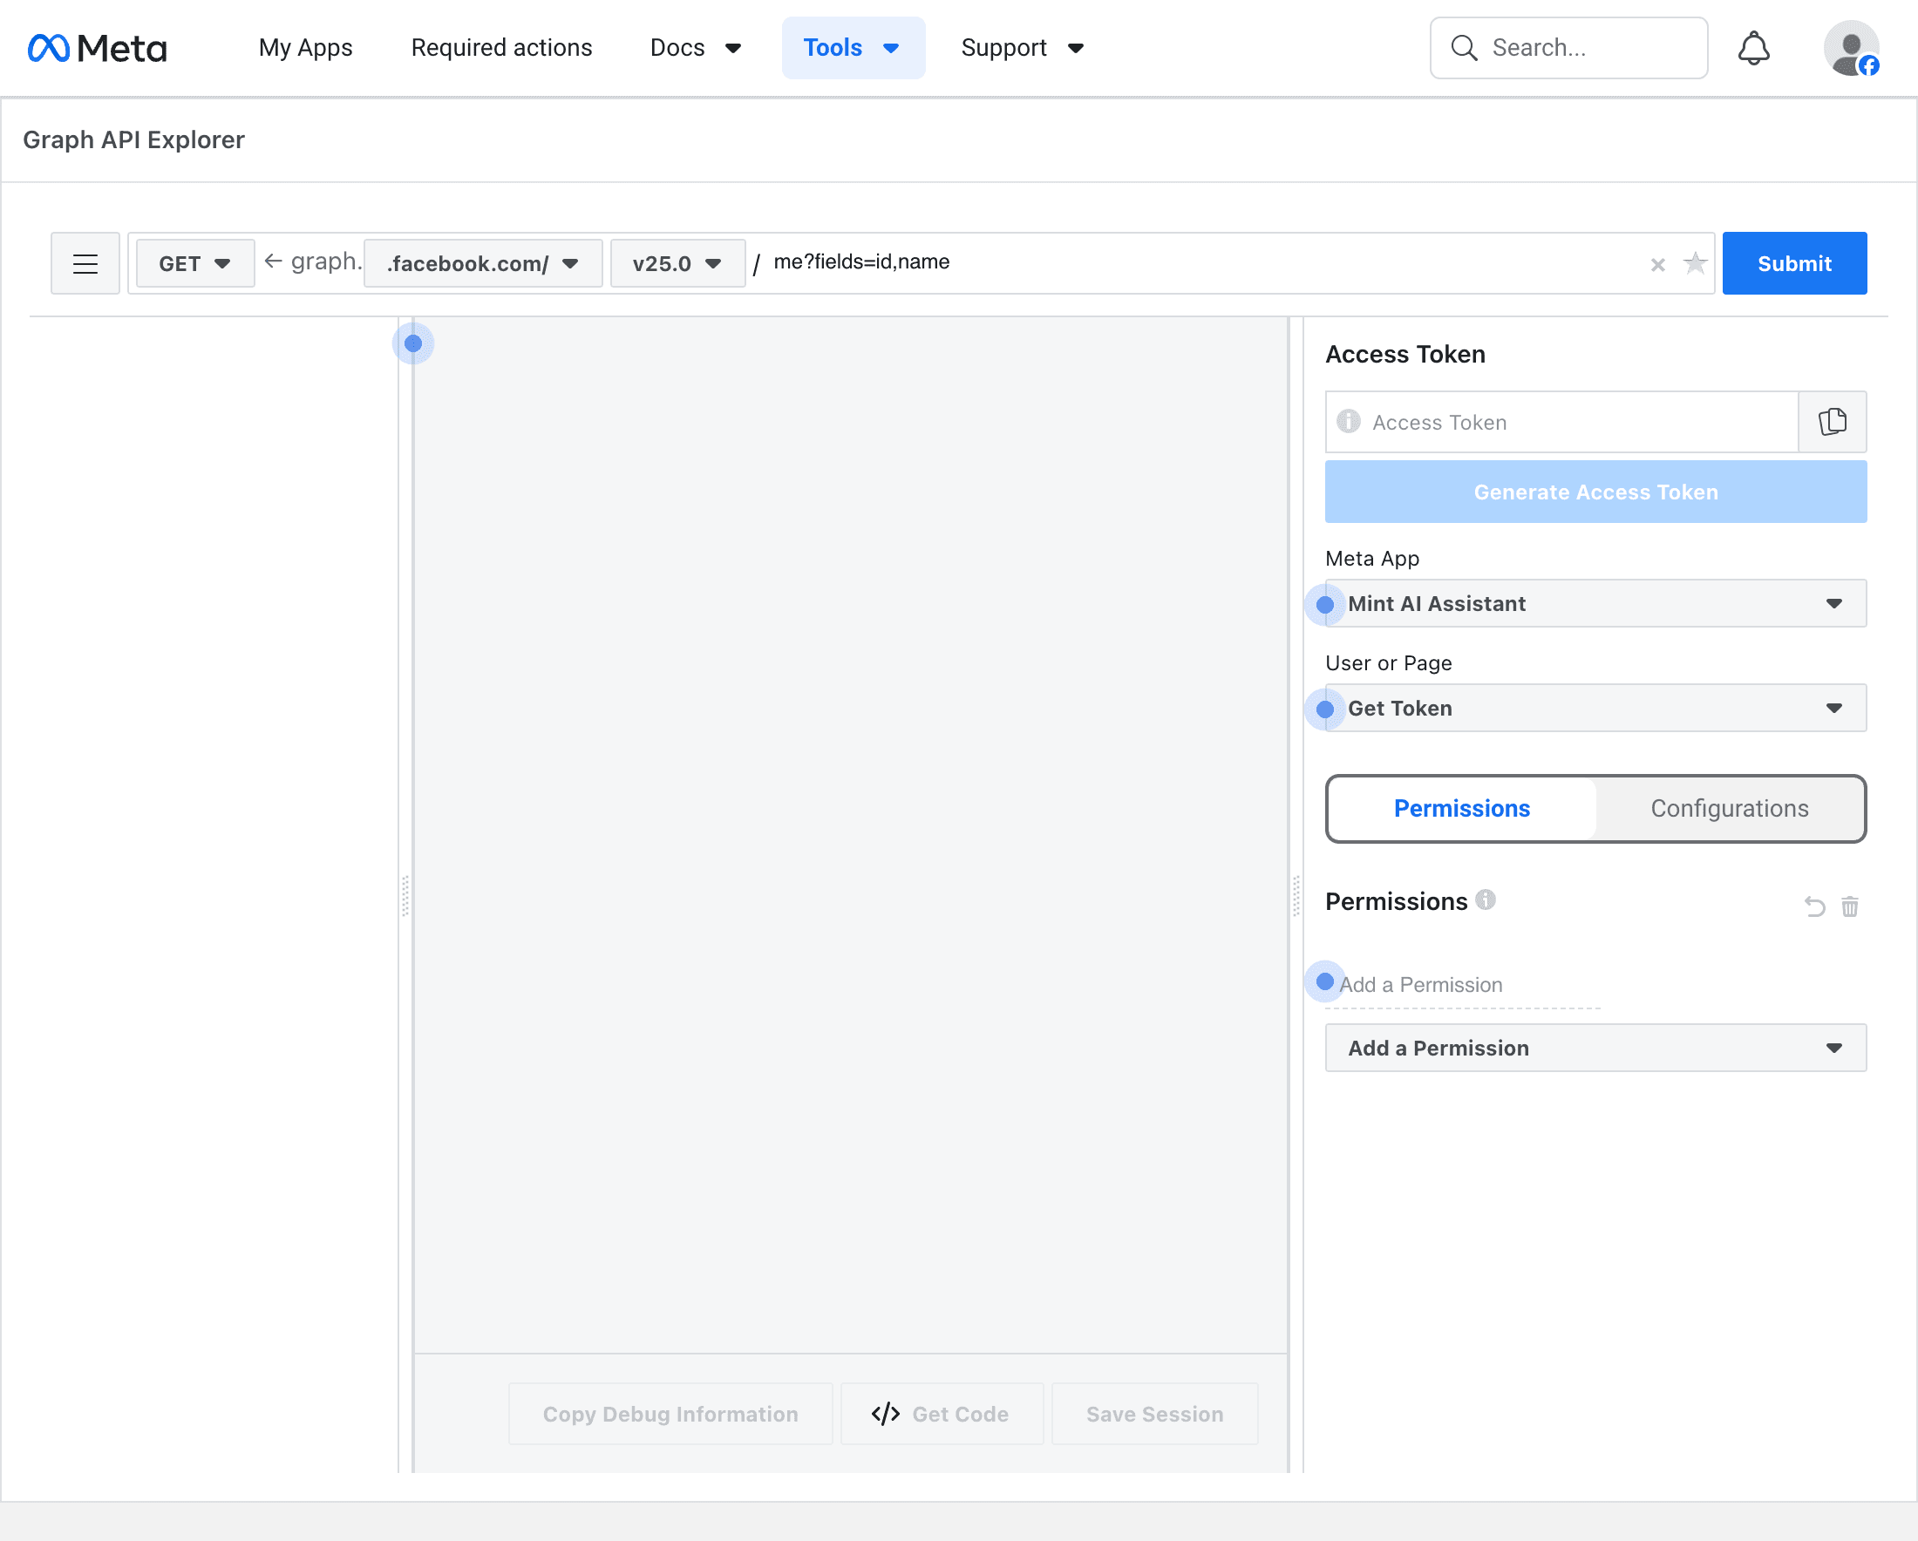Open the v25.0 API version dropdown
The width and height of the screenshot is (1918, 1541).
[678, 263]
